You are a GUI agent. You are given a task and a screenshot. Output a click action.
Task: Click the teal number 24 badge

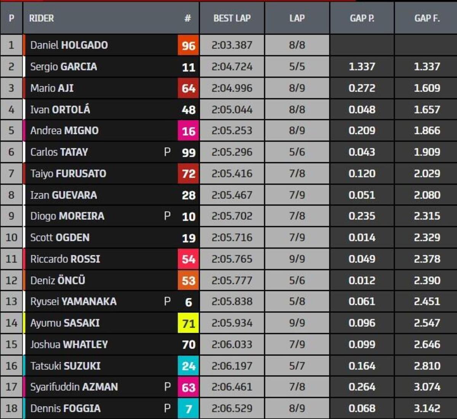point(188,366)
